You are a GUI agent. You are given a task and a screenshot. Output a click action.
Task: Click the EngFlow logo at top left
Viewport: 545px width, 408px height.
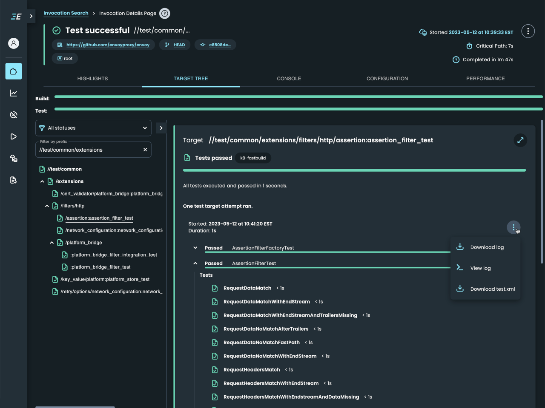tap(16, 16)
